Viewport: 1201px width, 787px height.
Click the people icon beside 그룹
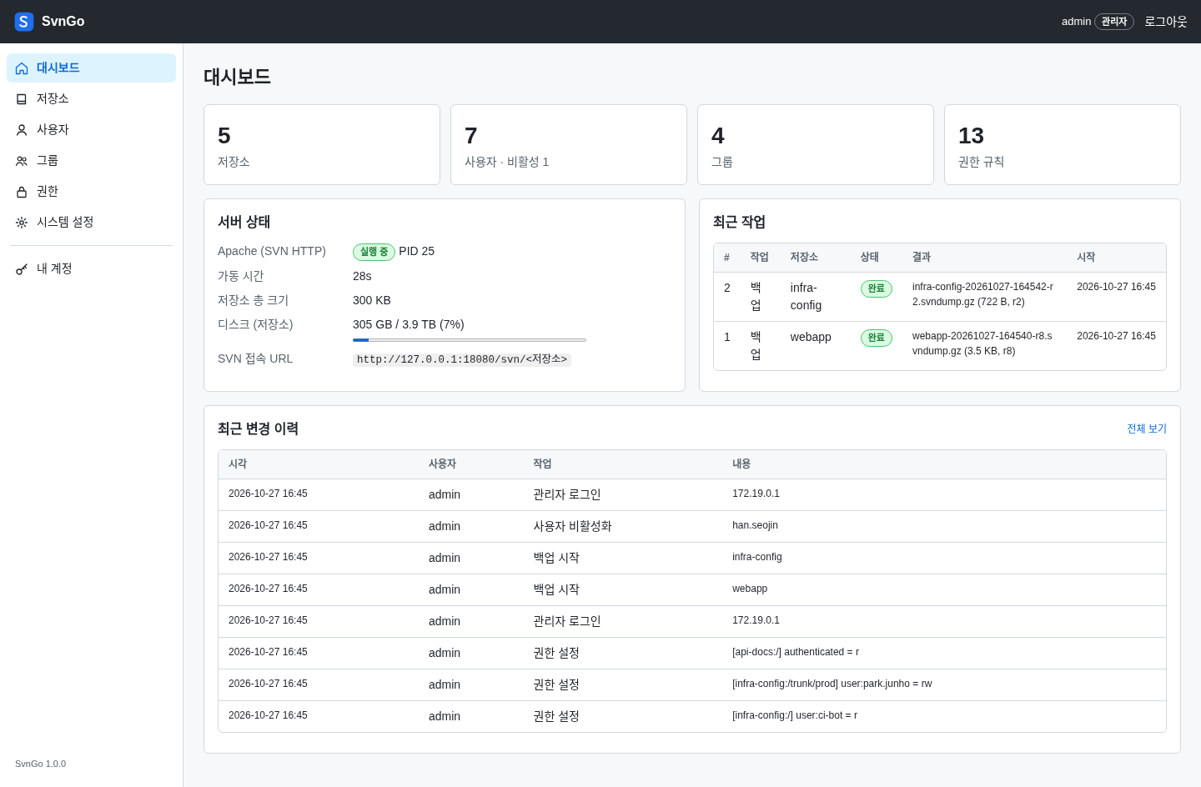(22, 161)
